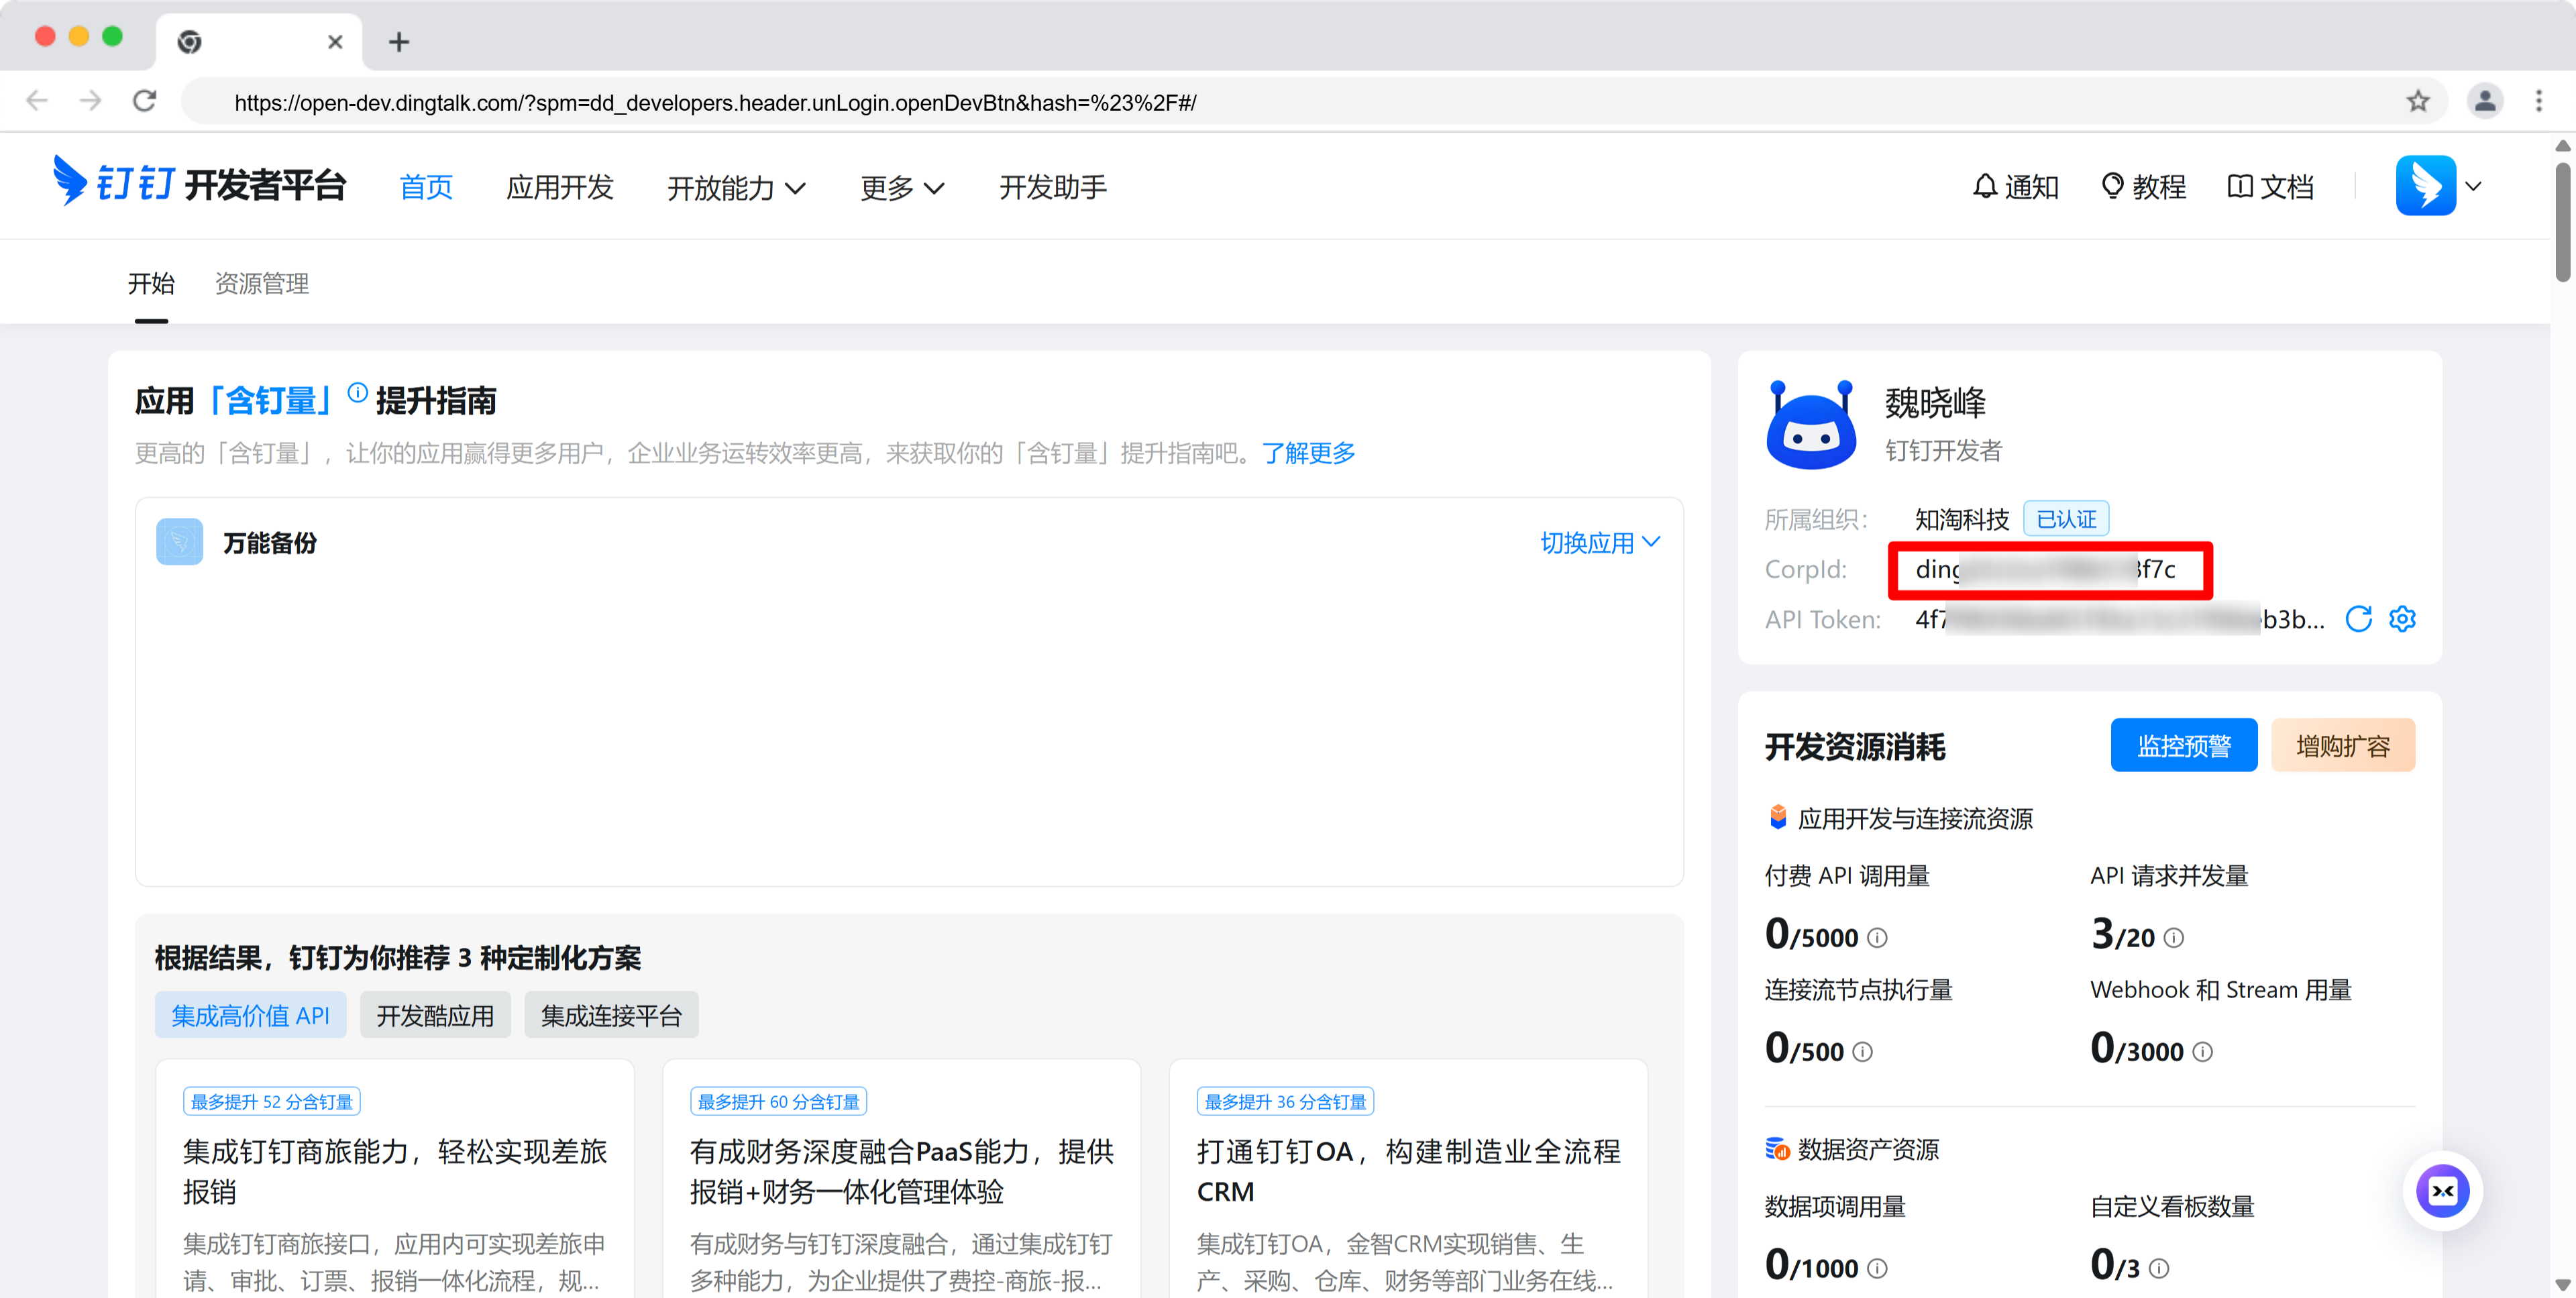The image size is (2576, 1298).
Task: Reload the page
Action: [x=145, y=101]
